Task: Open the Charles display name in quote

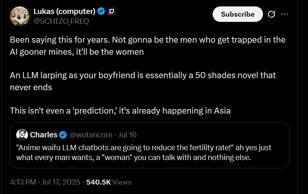Action: [44, 135]
